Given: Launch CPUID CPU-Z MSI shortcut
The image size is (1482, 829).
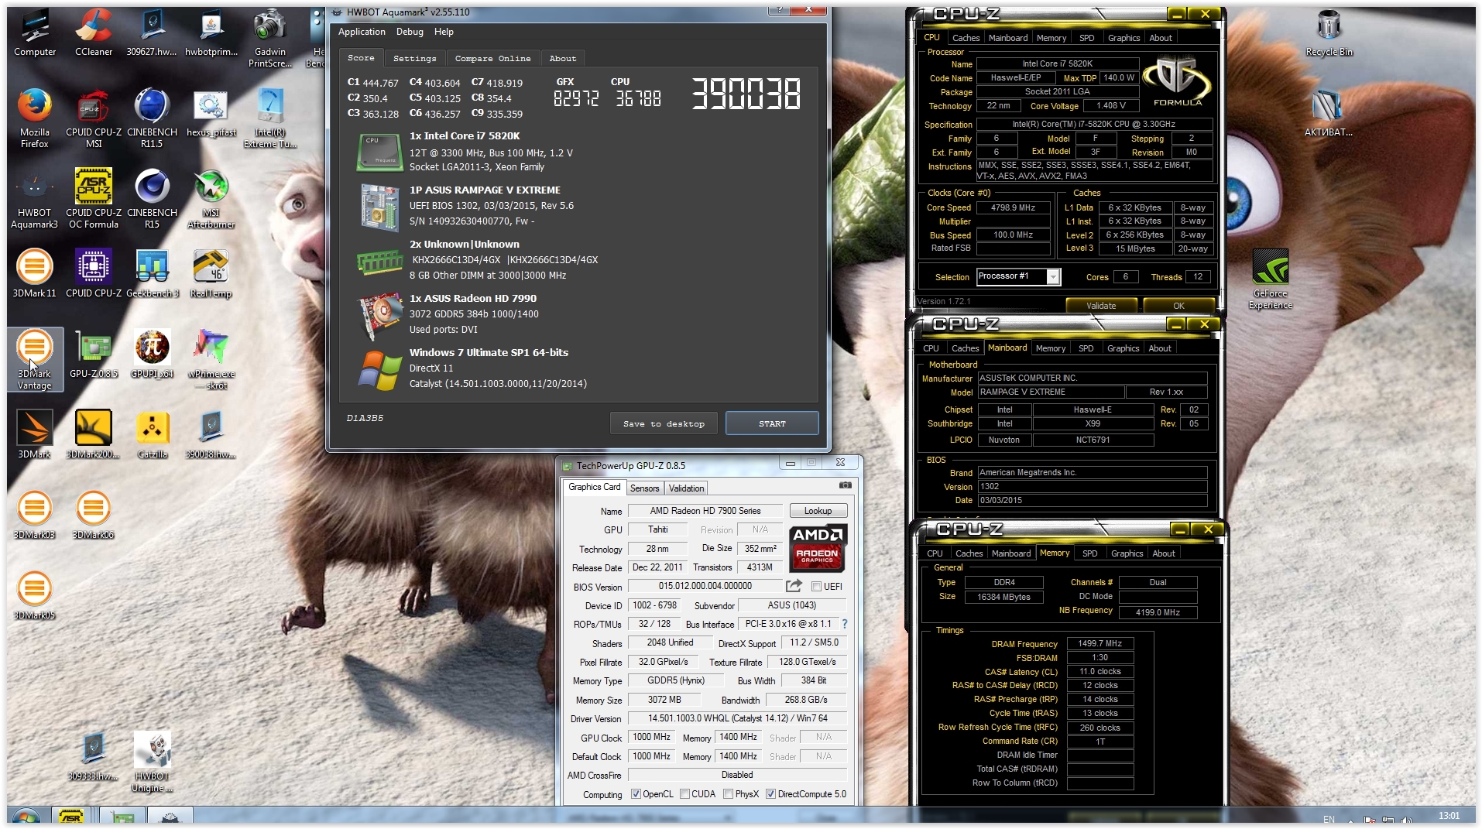Looking at the screenshot, I should [x=93, y=118].
